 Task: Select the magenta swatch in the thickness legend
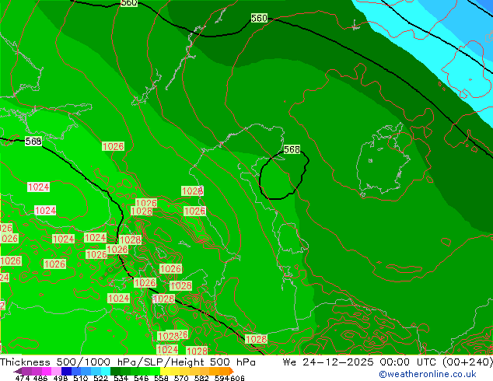[x=47, y=371]
